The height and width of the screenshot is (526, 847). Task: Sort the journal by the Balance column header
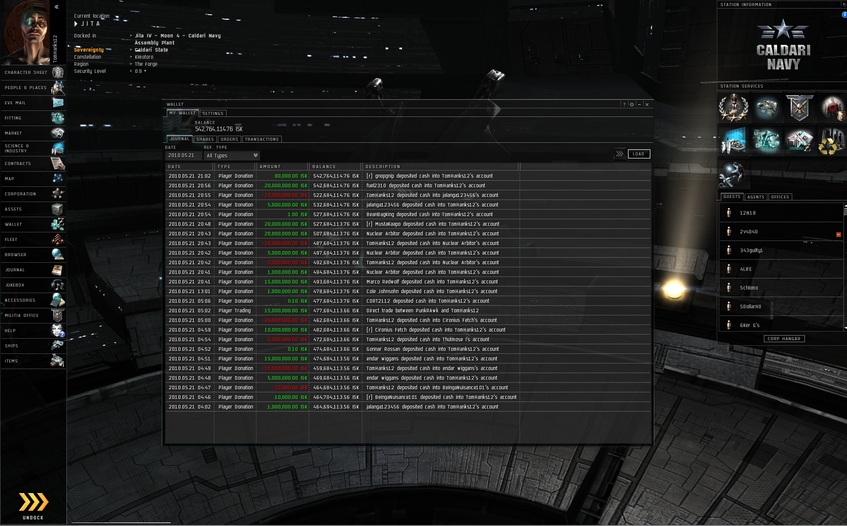(336, 167)
